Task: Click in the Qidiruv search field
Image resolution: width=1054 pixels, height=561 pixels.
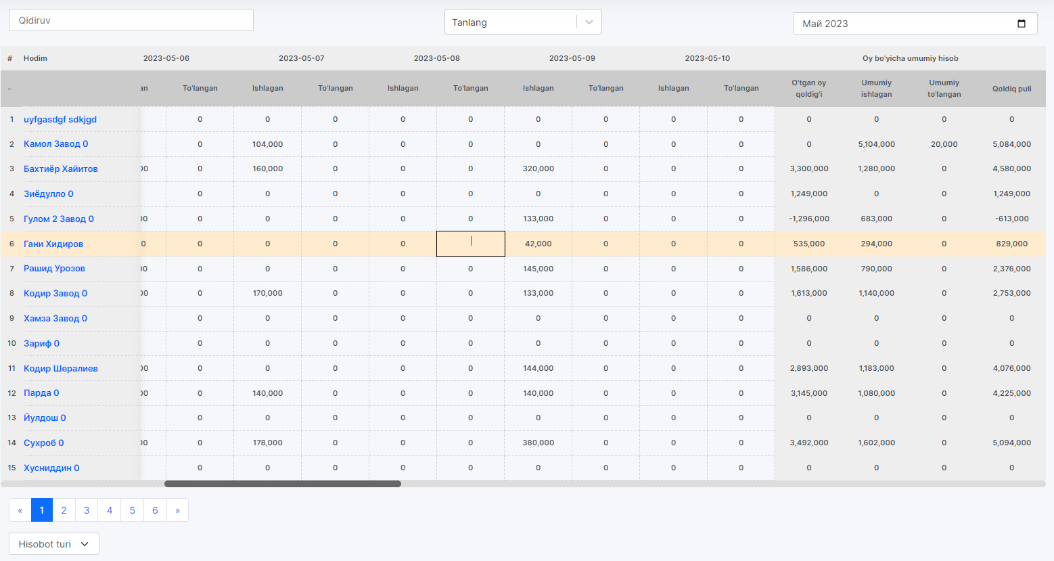Action: tap(131, 20)
